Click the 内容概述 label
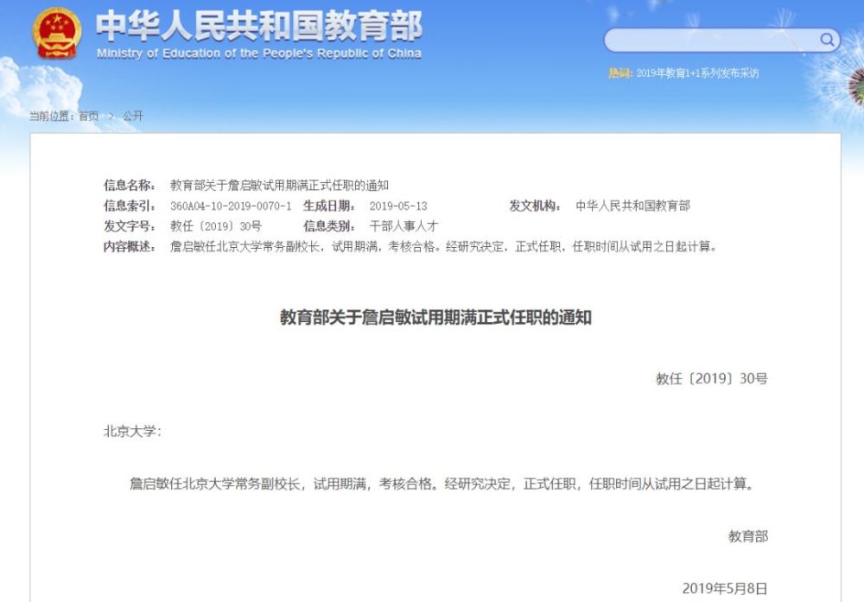Image resolution: width=864 pixels, height=602 pixels. click(x=130, y=247)
